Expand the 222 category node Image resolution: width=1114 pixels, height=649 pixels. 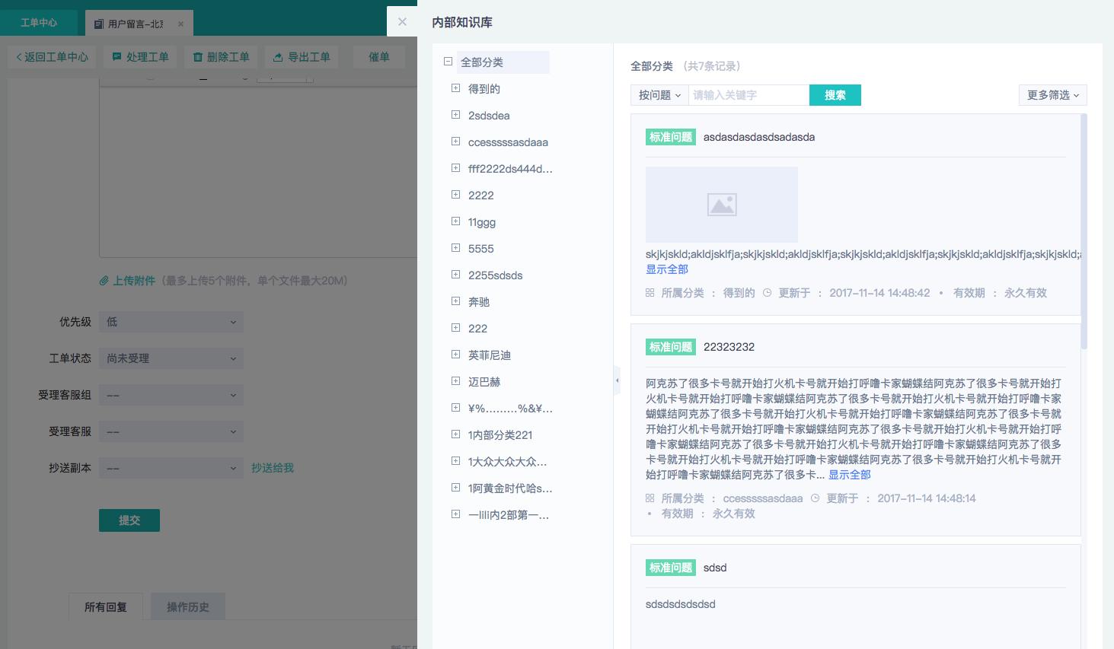(x=455, y=328)
